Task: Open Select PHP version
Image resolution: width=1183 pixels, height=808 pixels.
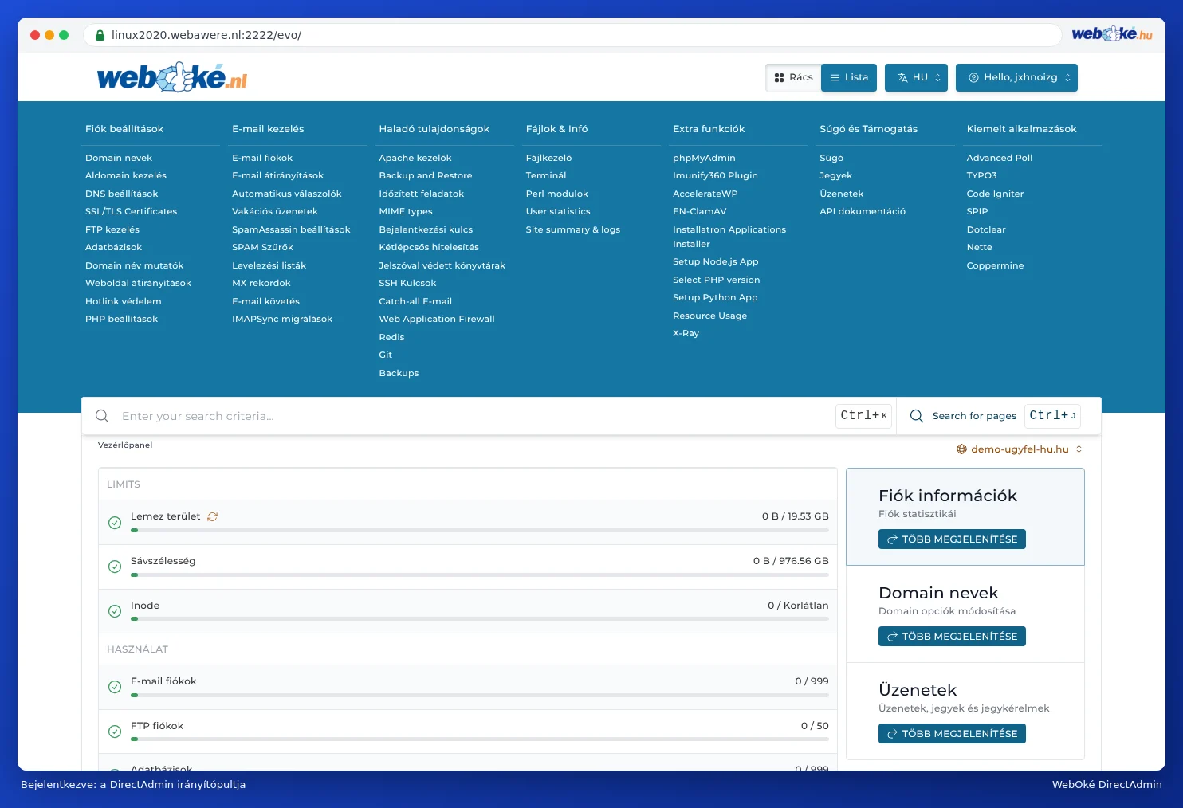Action: [717, 280]
